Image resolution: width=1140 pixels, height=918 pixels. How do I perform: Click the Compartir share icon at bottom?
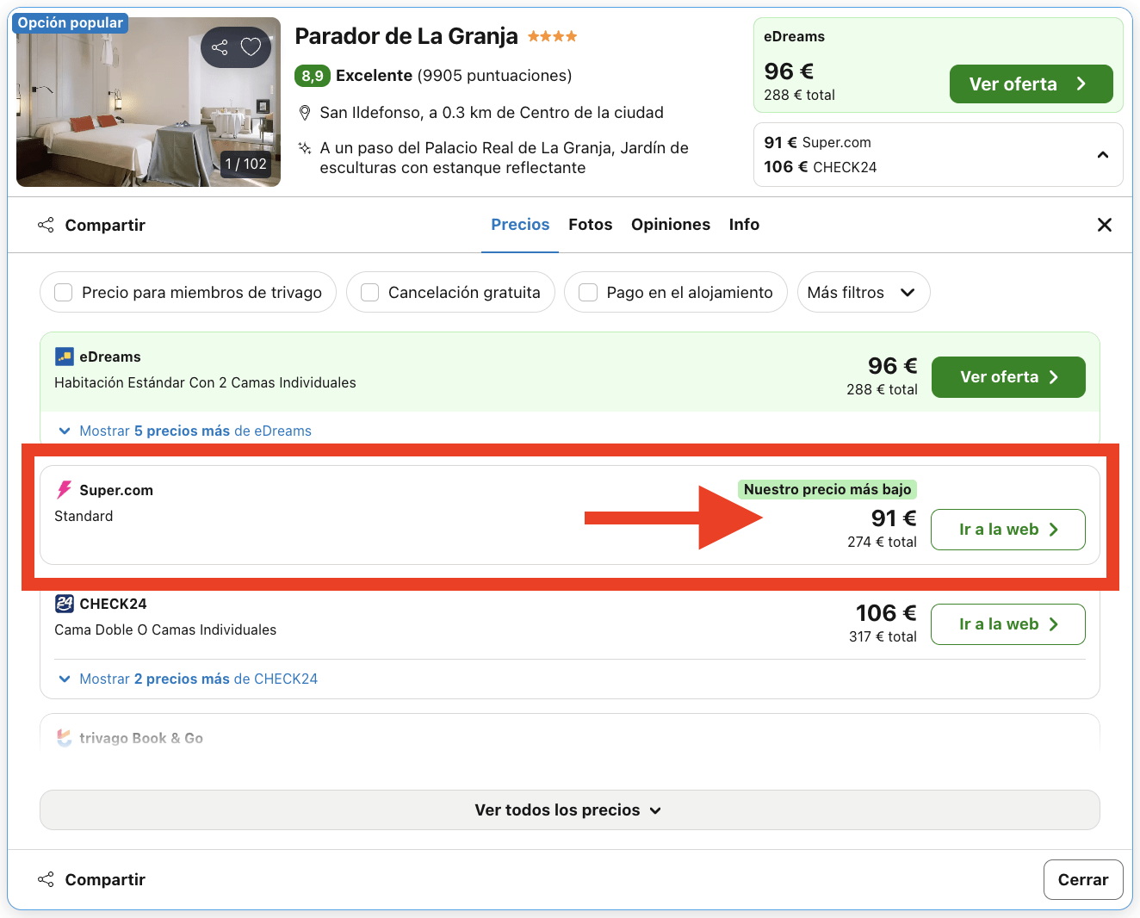46,879
